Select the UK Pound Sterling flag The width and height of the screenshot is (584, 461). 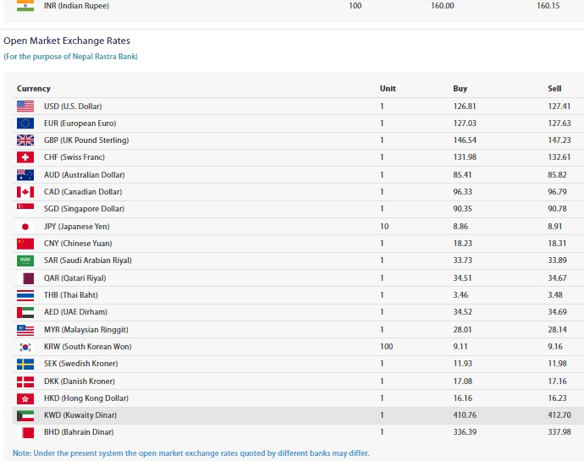25,140
